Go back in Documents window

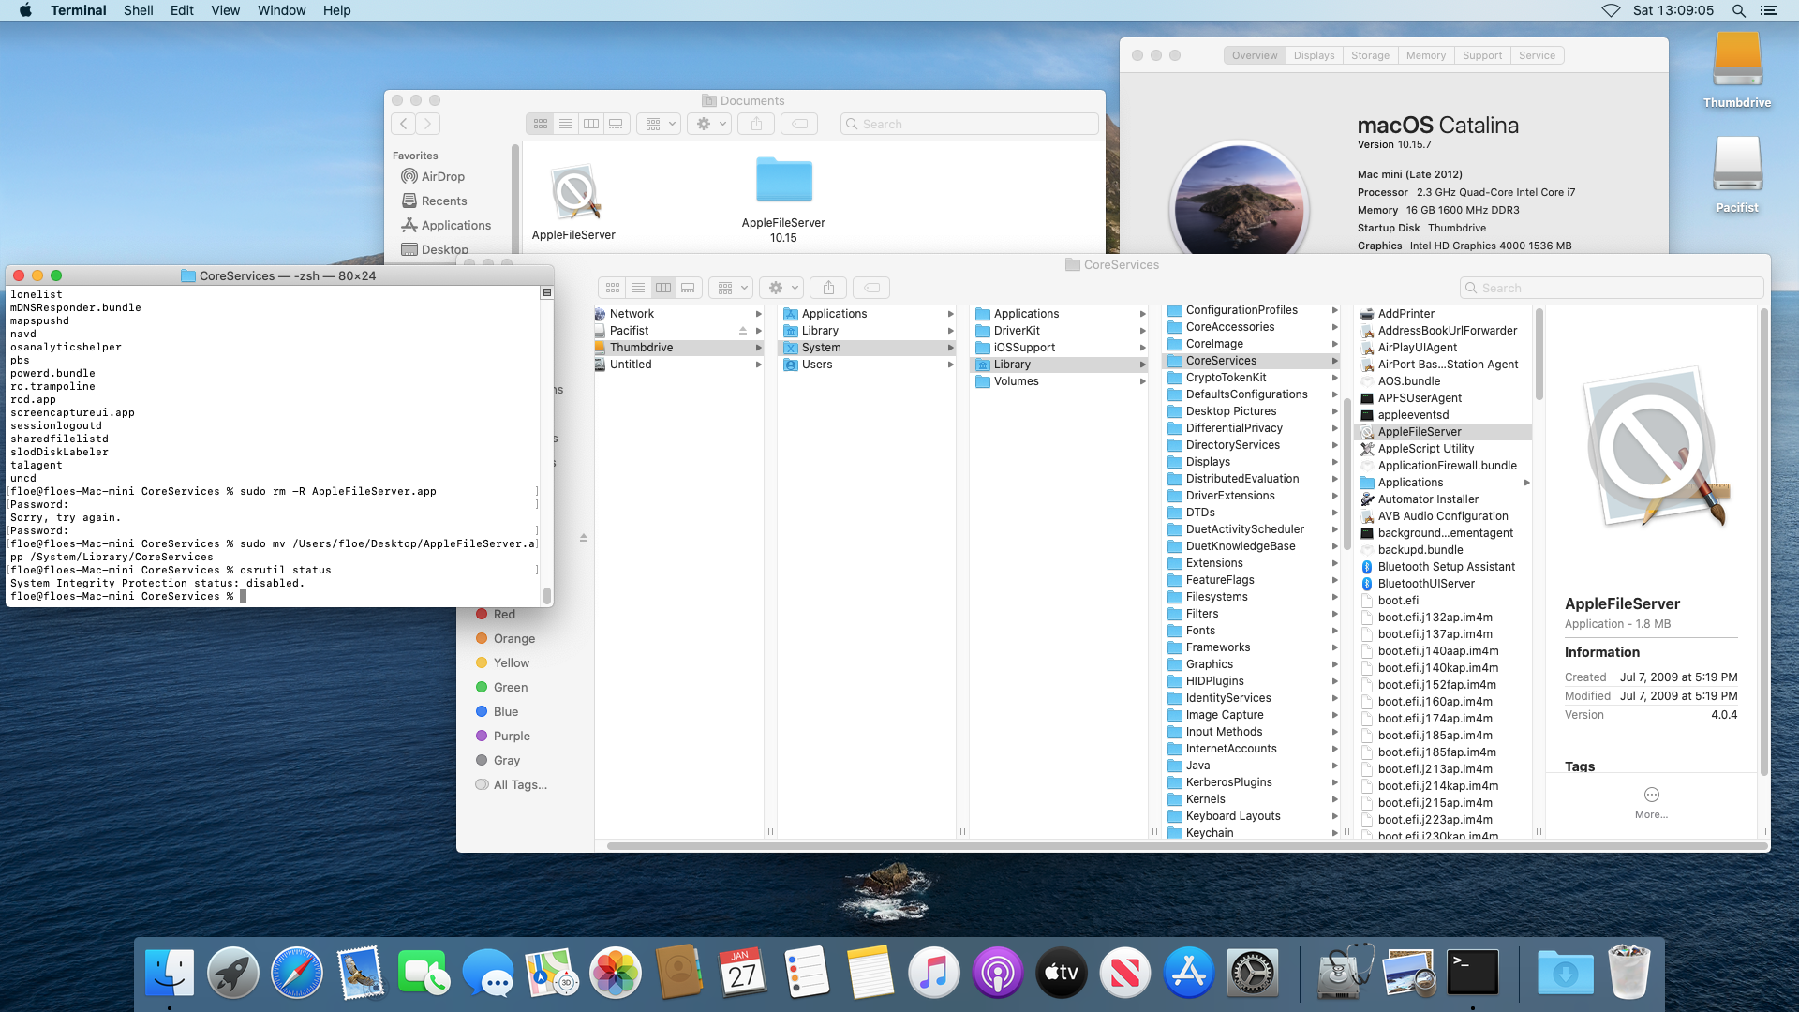(x=404, y=124)
